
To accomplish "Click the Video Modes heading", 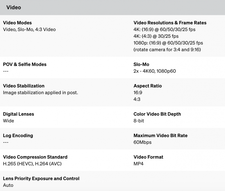I will tap(17, 23).
